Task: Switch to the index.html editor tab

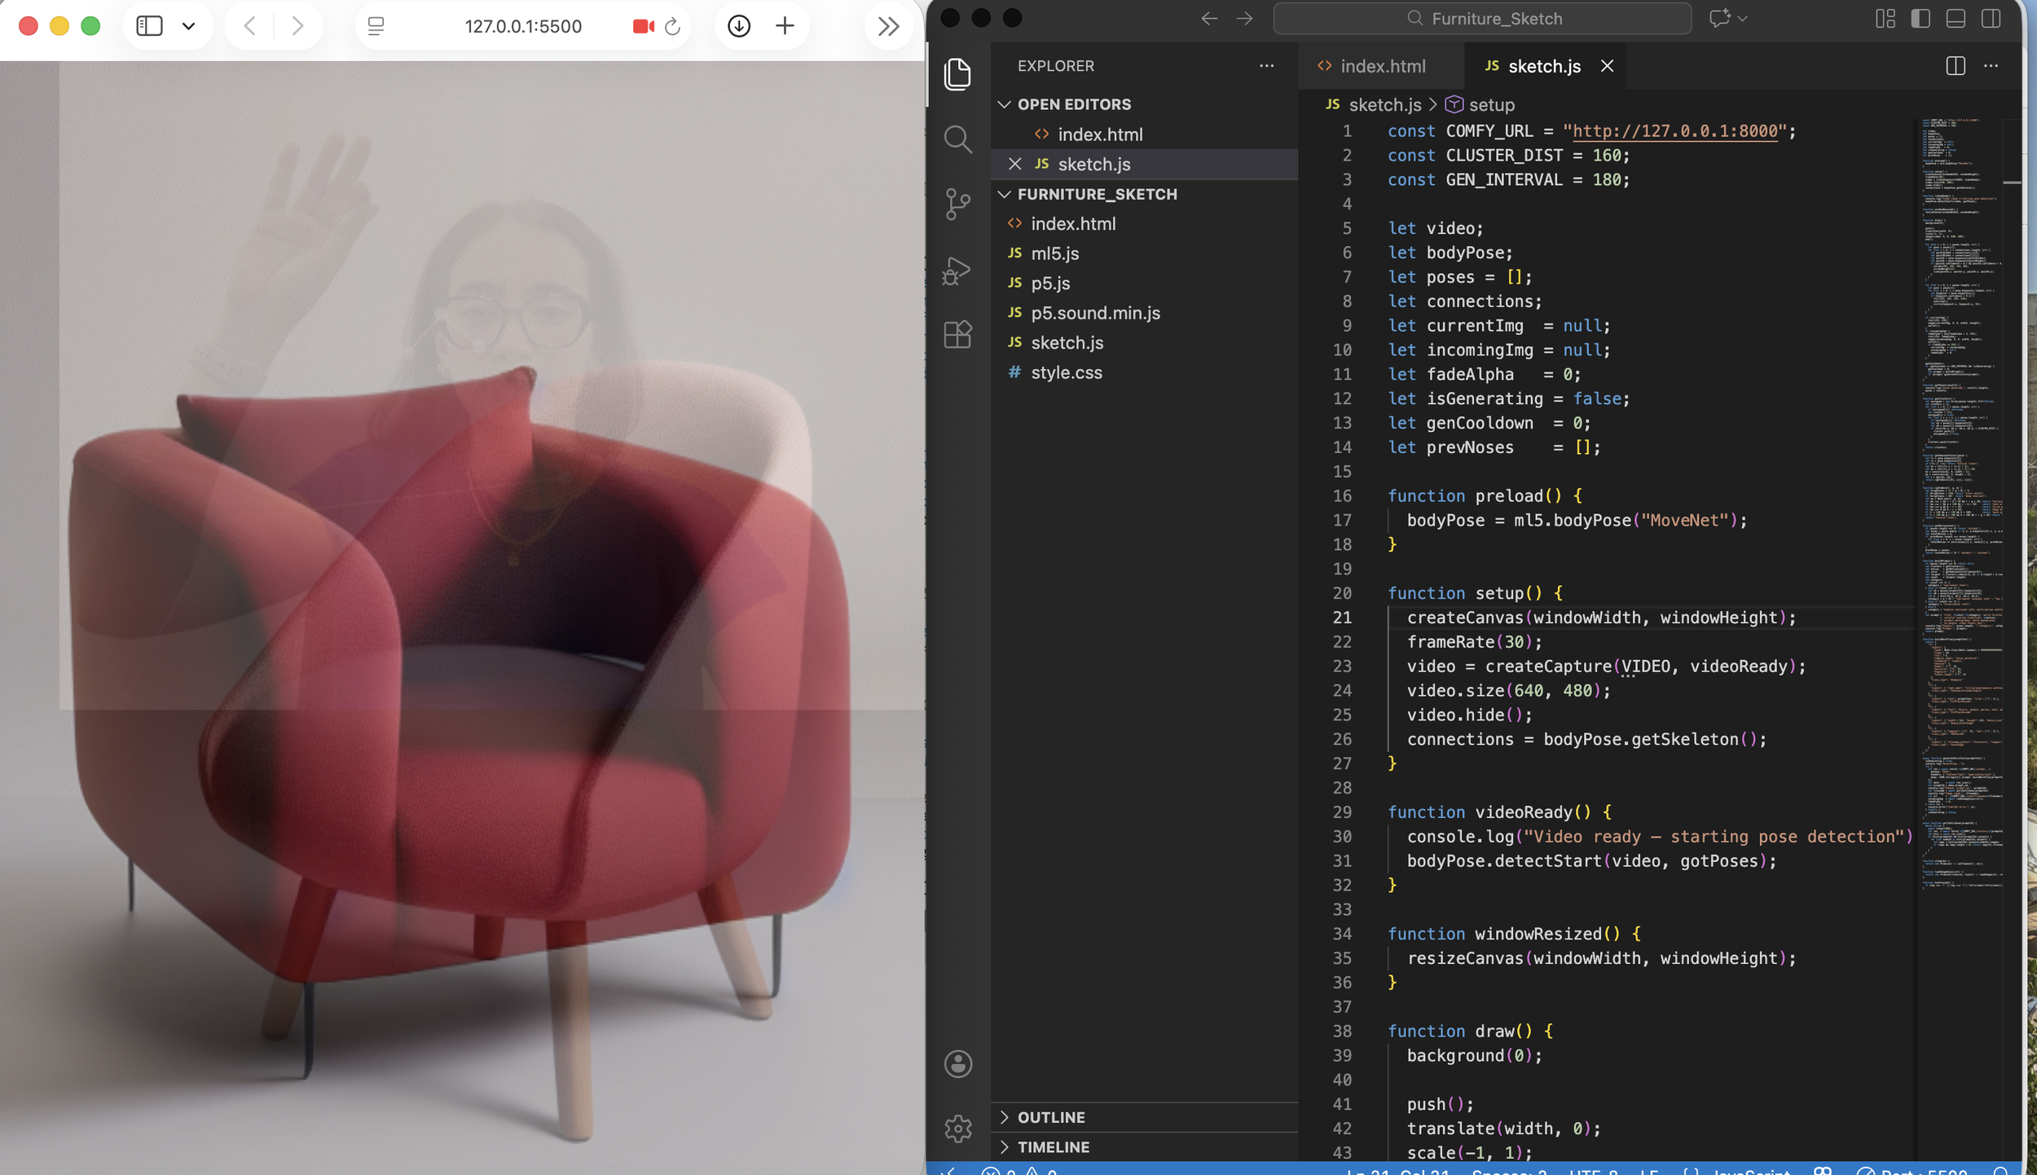Action: [x=1381, y=66]
